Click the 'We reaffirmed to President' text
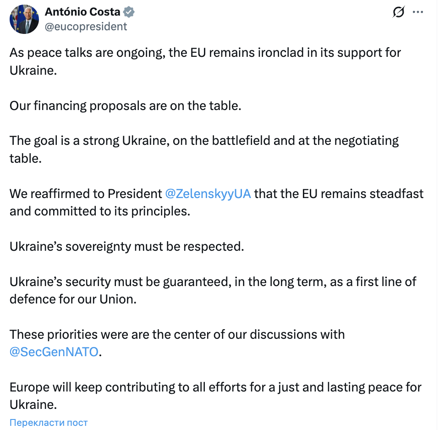This screenshot has width=439, height=430. pos(86,193)
